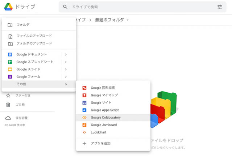Image resolution: width=232 pixels, height=156 pixels.
Task: Select Google ドキュメント menu entry
Action: click(39, 55)
